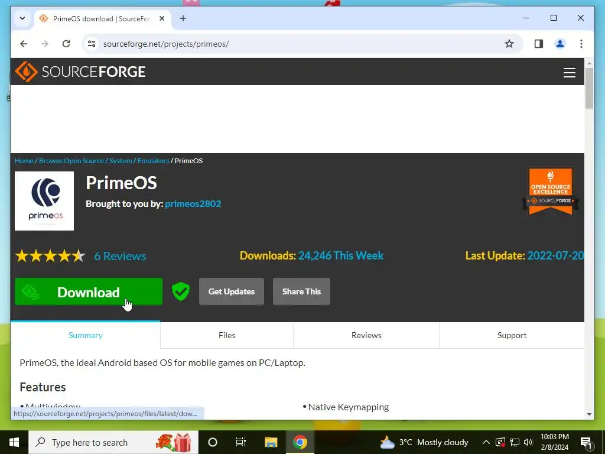View site information icon in address bar

92,44
